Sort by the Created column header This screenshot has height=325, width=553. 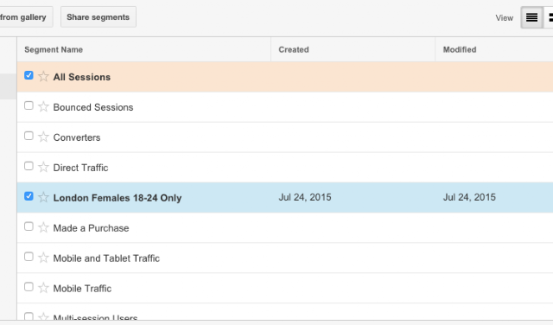(x=294, y=50)
